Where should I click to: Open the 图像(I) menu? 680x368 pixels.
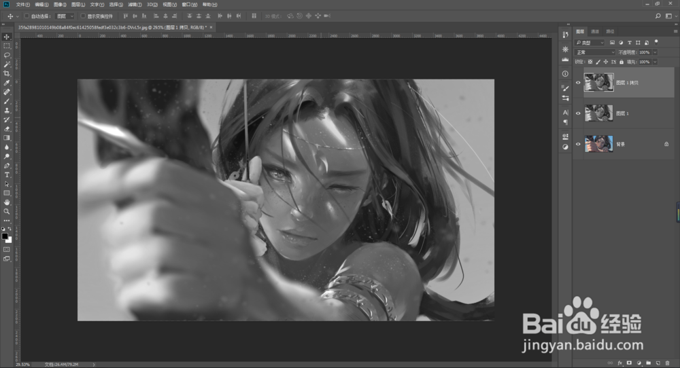pos(60,4)
